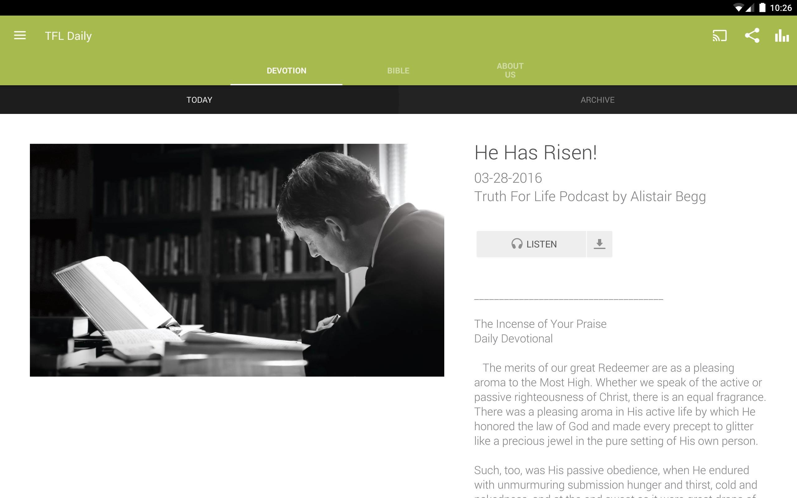Switch to the Bible tab
Image resolution: width=797 pixels, height=498 pixels.
398,70
